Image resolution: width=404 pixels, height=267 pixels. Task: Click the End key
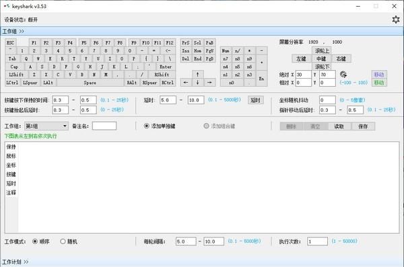point(197,59)
